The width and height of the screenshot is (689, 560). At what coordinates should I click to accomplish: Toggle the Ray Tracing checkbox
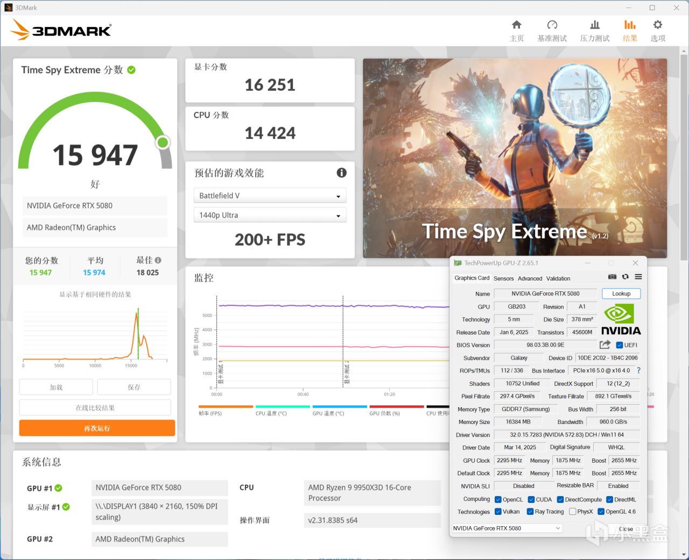(x=530, y=512)
